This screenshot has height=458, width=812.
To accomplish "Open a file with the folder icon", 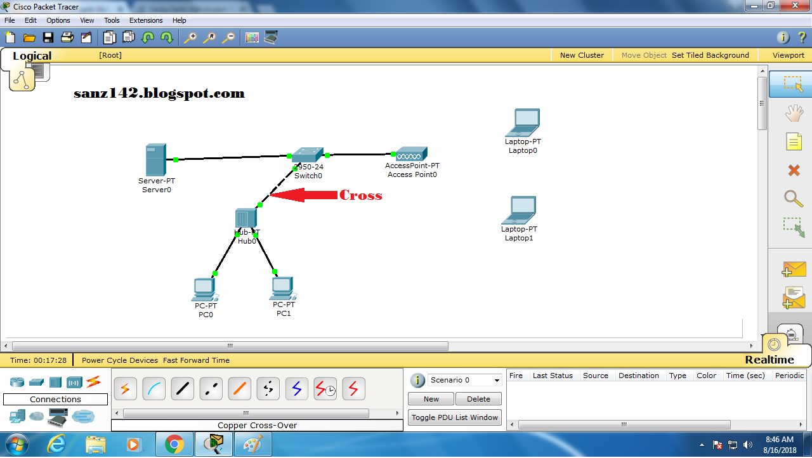I will [29, 37].
